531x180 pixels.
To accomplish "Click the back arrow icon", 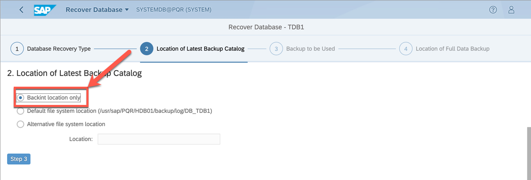I will [22, 10].
